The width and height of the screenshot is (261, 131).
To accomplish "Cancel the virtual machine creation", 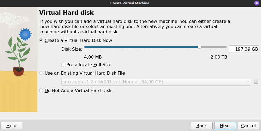I will click(x=248, y=126).
